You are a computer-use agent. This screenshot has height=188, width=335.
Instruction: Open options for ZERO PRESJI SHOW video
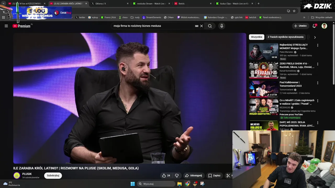pyautogui.click(x=318, y=64)
